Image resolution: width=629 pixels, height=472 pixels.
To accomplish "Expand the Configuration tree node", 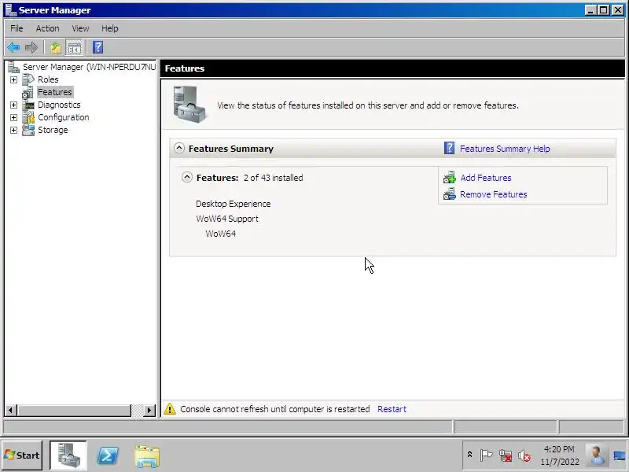I will [13, 117].
